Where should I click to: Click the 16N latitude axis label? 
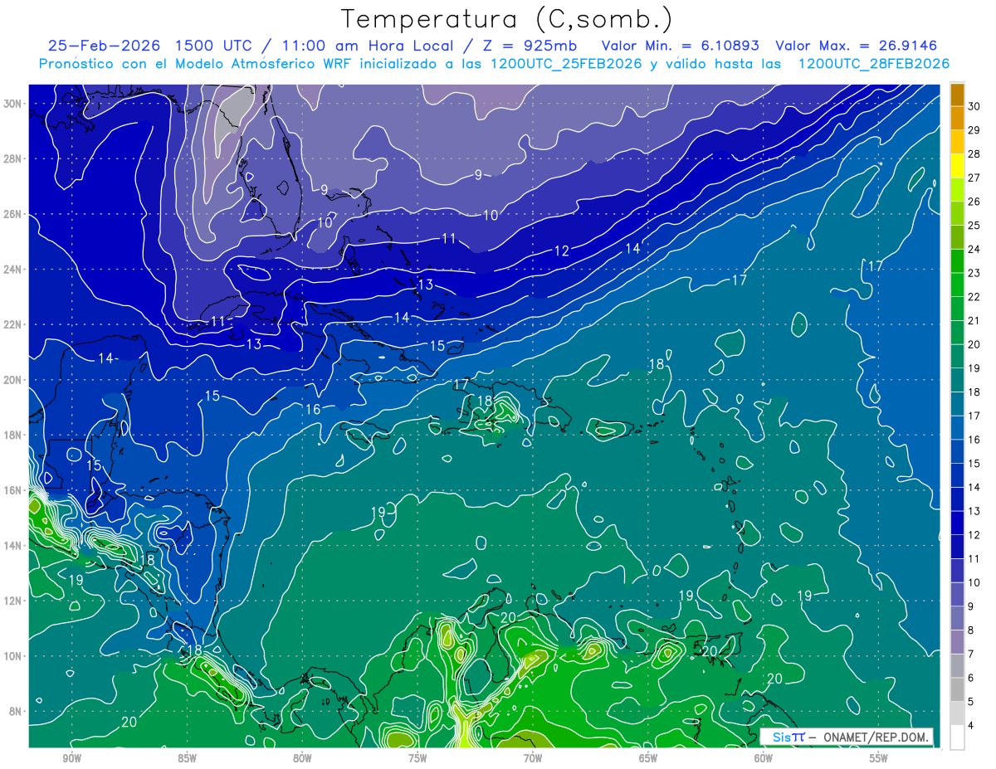coord(13,490)
